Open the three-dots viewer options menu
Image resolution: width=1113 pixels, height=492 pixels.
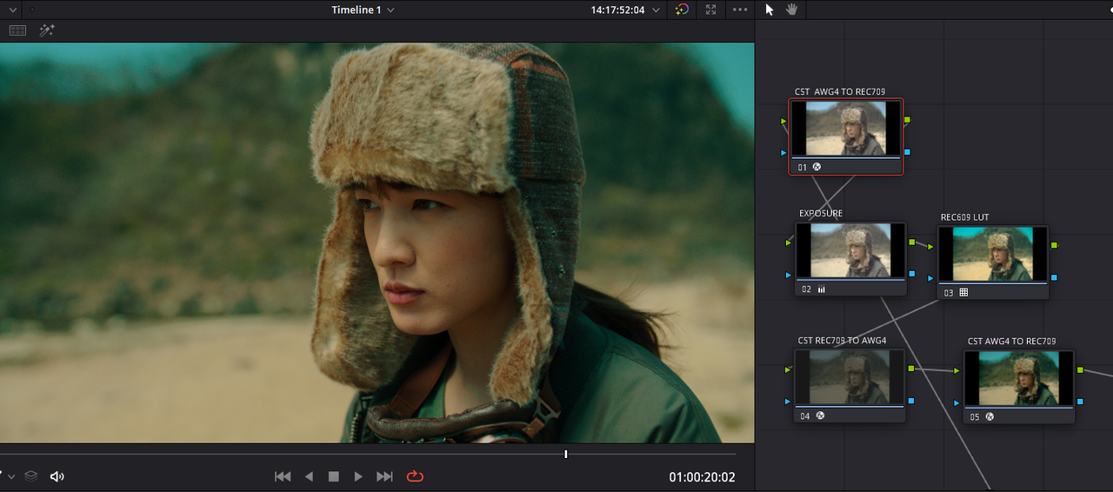pos(740,10)
